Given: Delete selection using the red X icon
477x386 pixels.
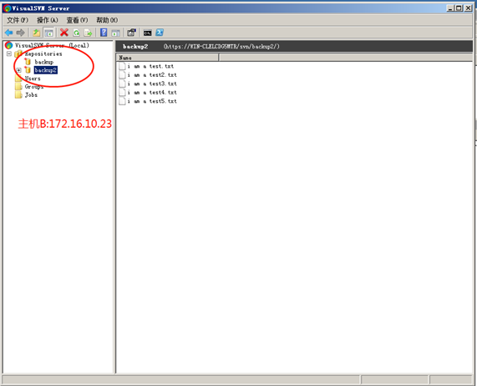Looking at the screenshot, I should pos(64,33).
